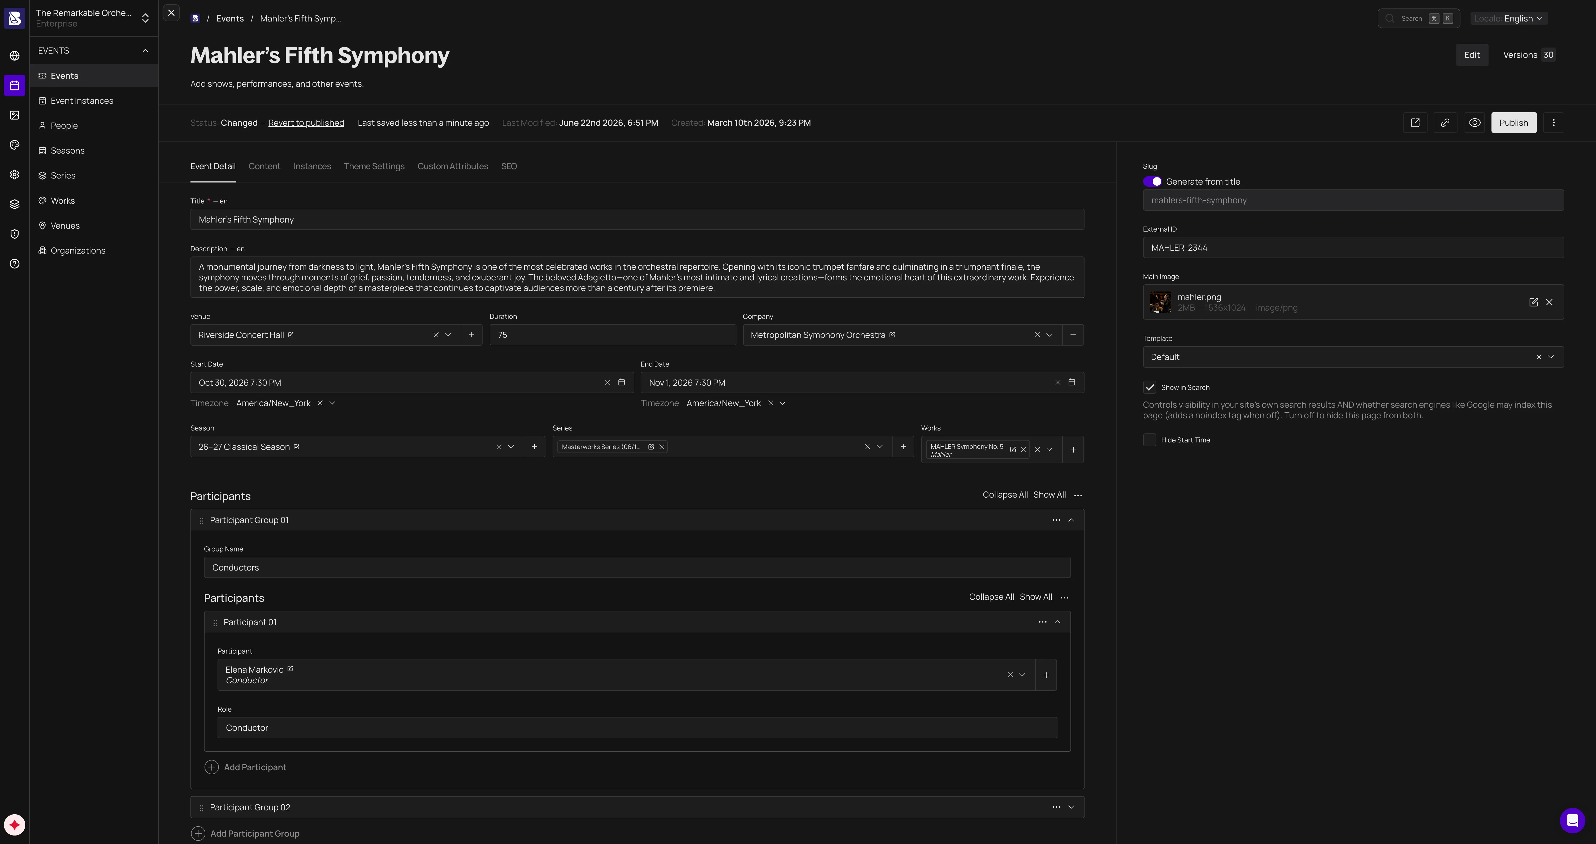Open the chat widget bubble
This screenshot has width=1596, height=844.
[x=1572, y=820]
